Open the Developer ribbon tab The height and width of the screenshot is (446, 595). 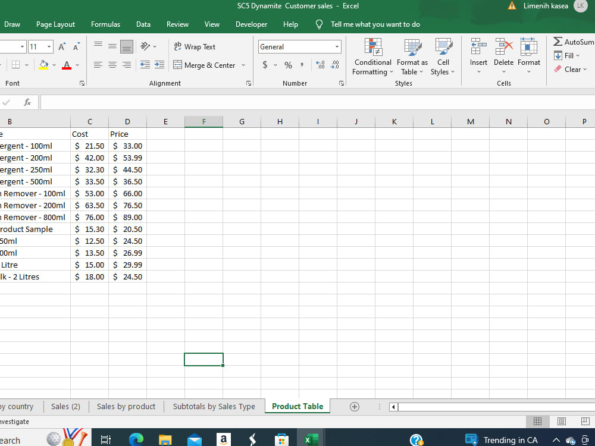251,24
